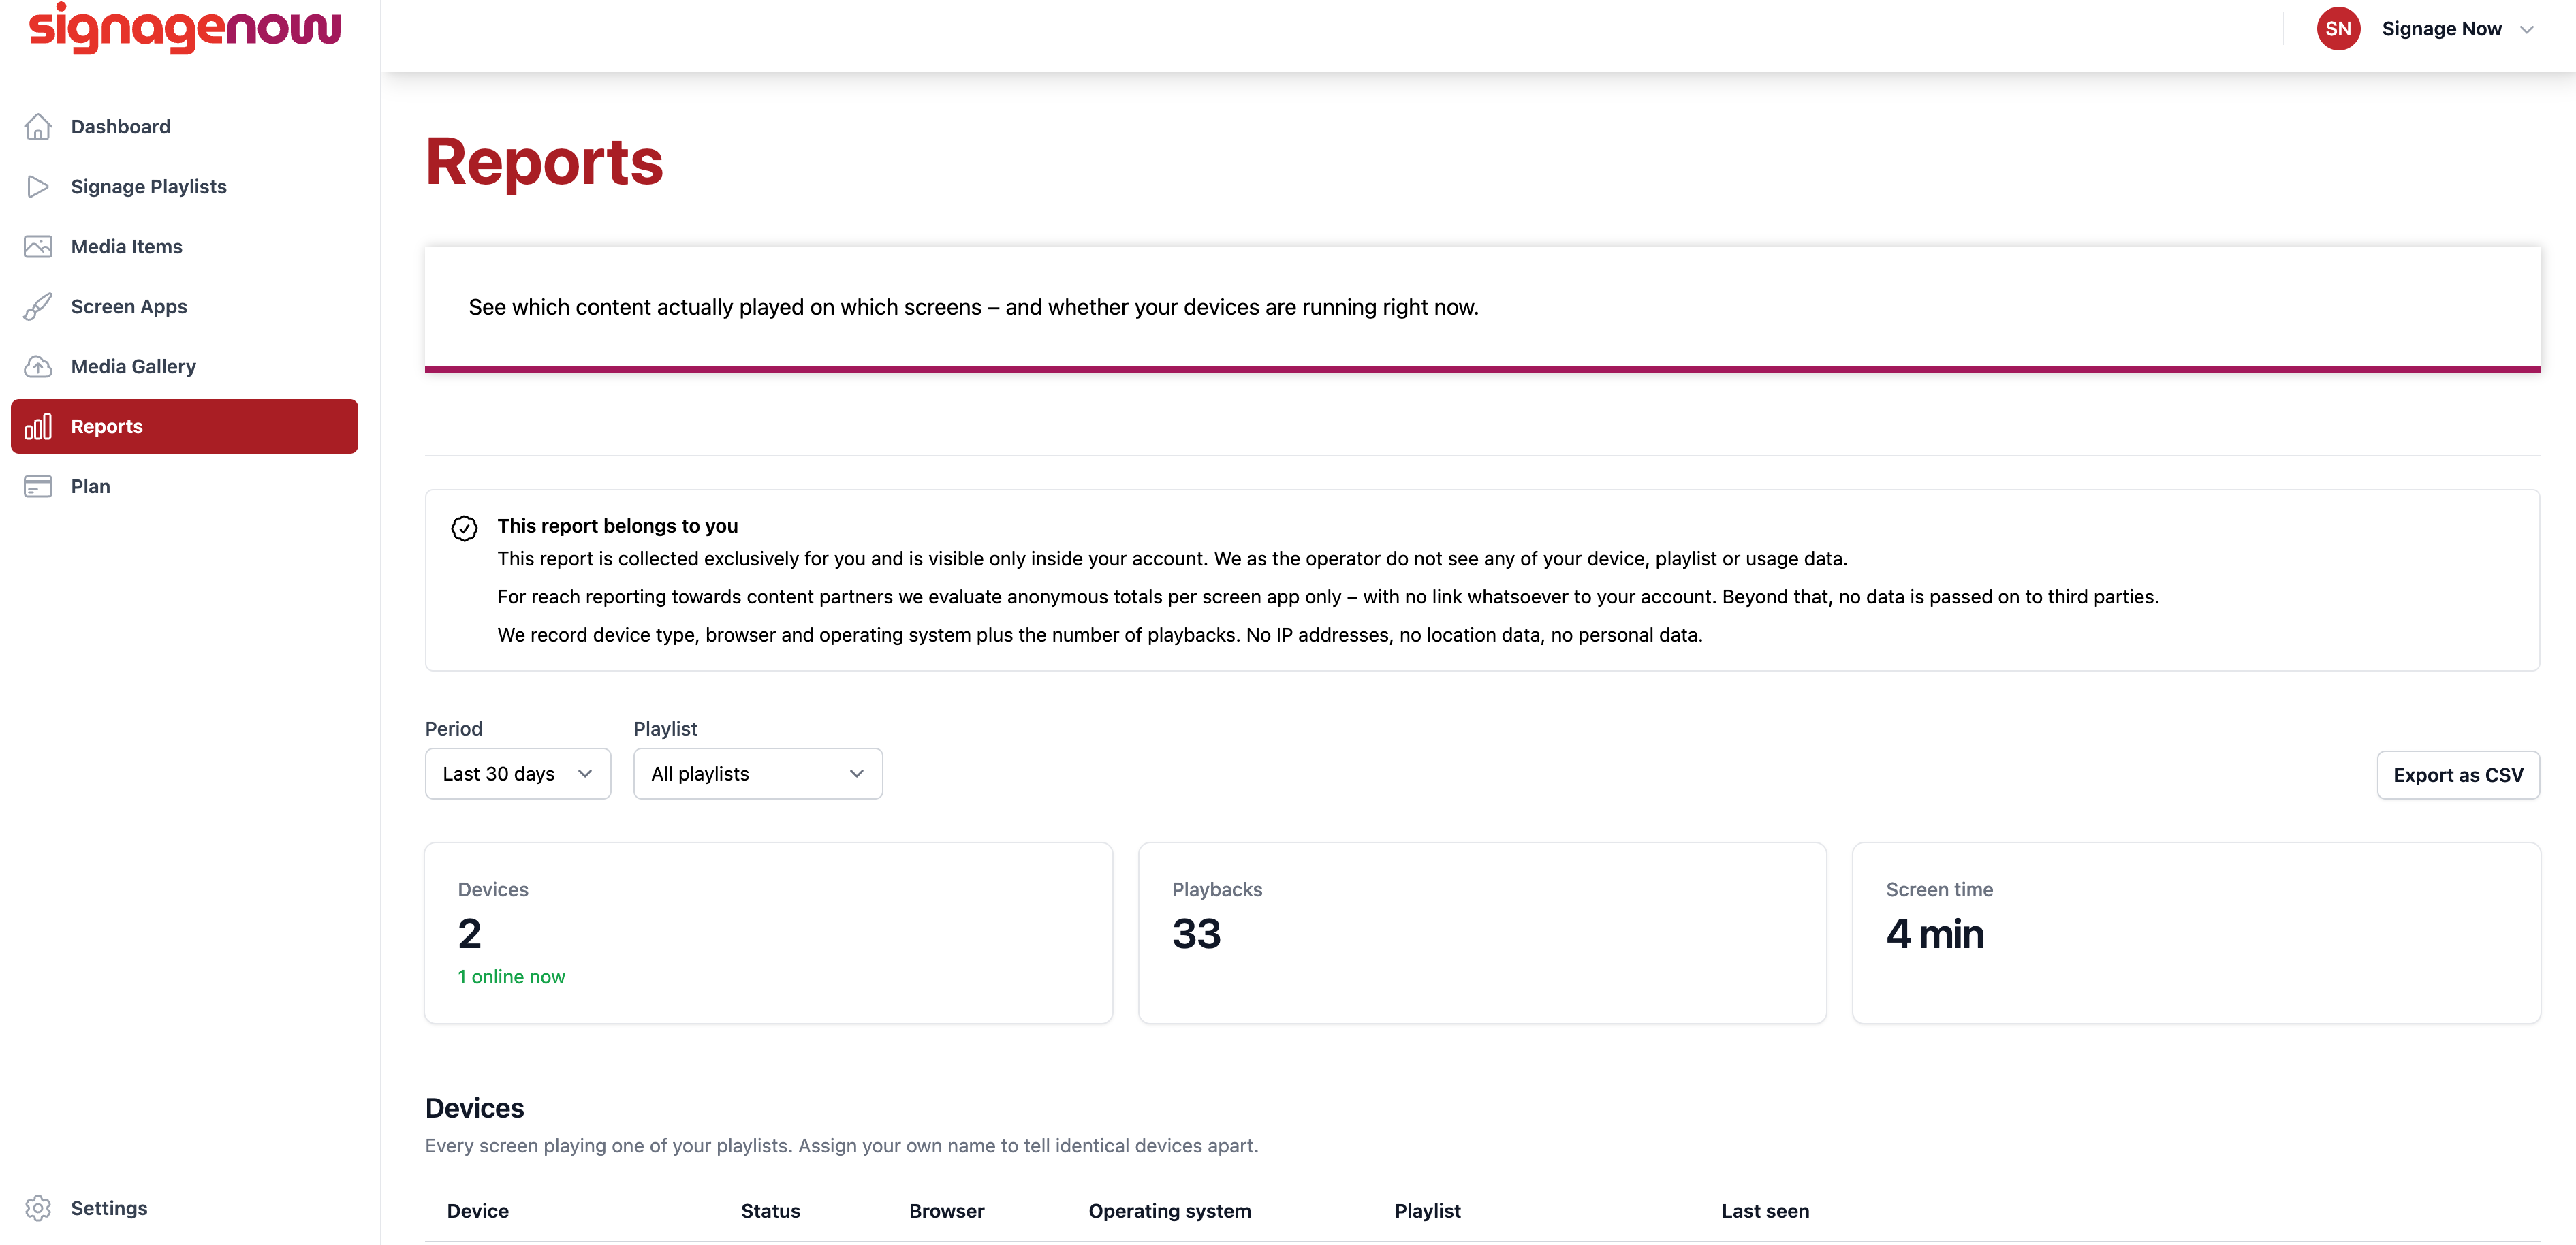
Task: Click the Screen Apps brush icon
Action: [38, 307]
